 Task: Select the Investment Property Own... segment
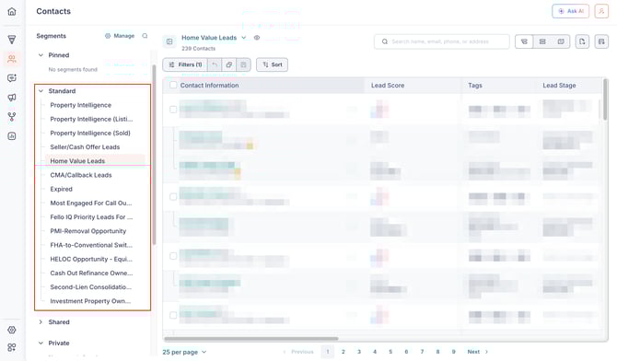(x=90, y=301)
